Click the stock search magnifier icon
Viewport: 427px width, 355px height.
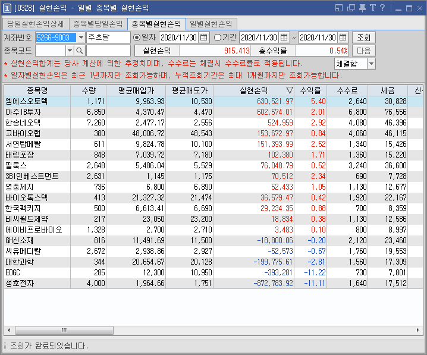coord(79,51)
